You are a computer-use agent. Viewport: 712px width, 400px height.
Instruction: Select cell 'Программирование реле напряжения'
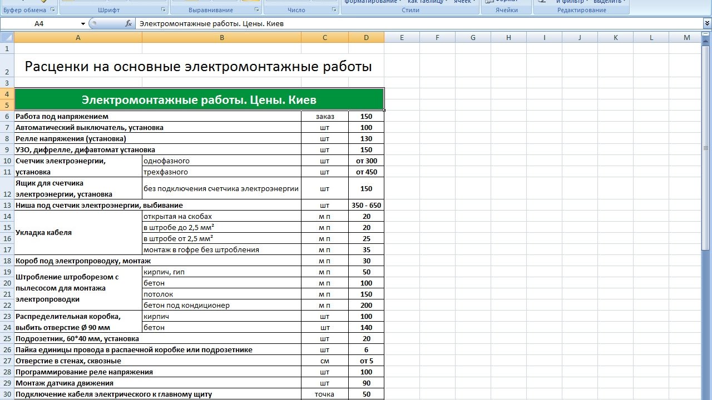pos(157,372)
